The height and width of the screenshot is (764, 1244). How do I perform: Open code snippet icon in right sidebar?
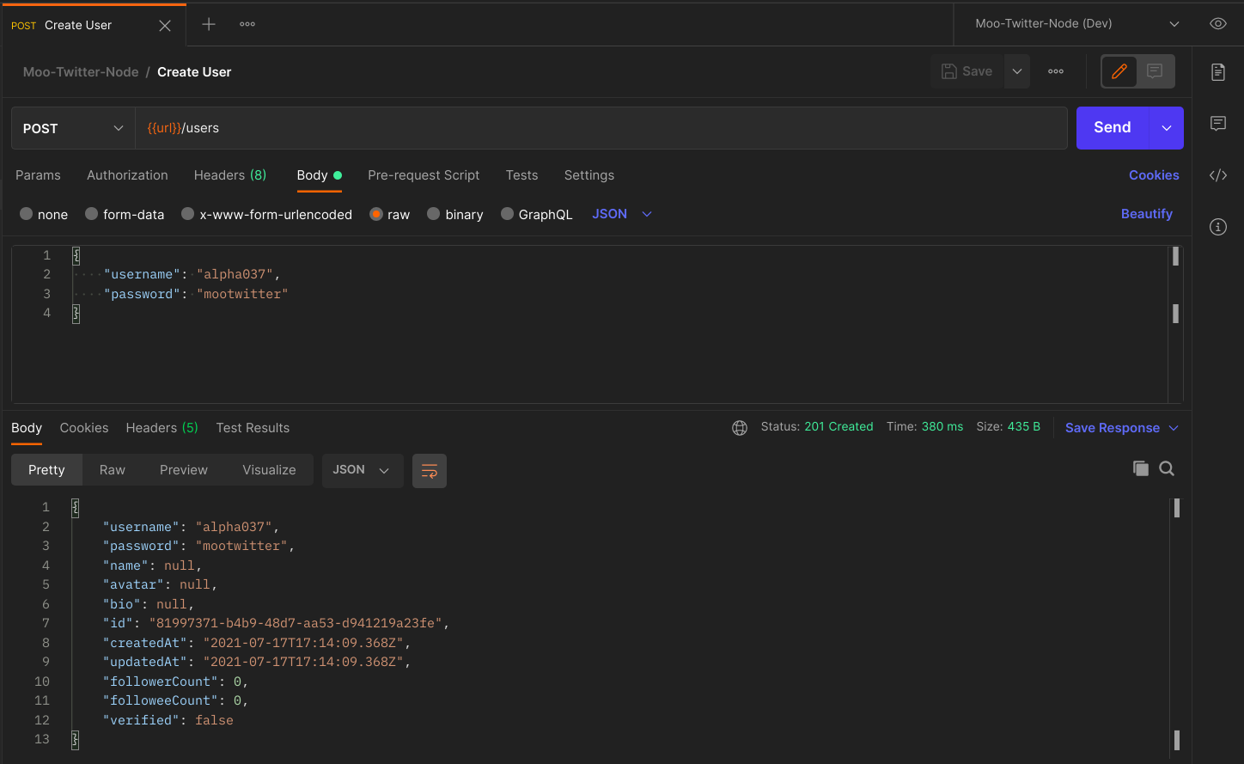pyautogui.click(x=1218, y=175)
